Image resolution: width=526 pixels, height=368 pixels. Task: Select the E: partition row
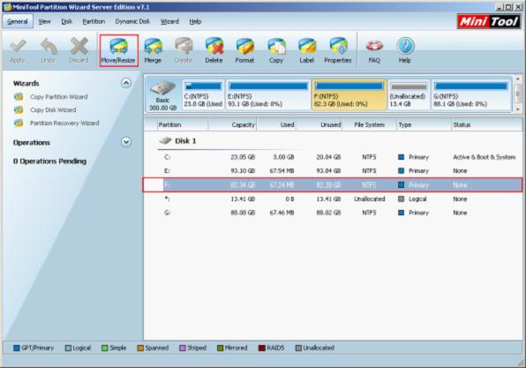(333, 170)
